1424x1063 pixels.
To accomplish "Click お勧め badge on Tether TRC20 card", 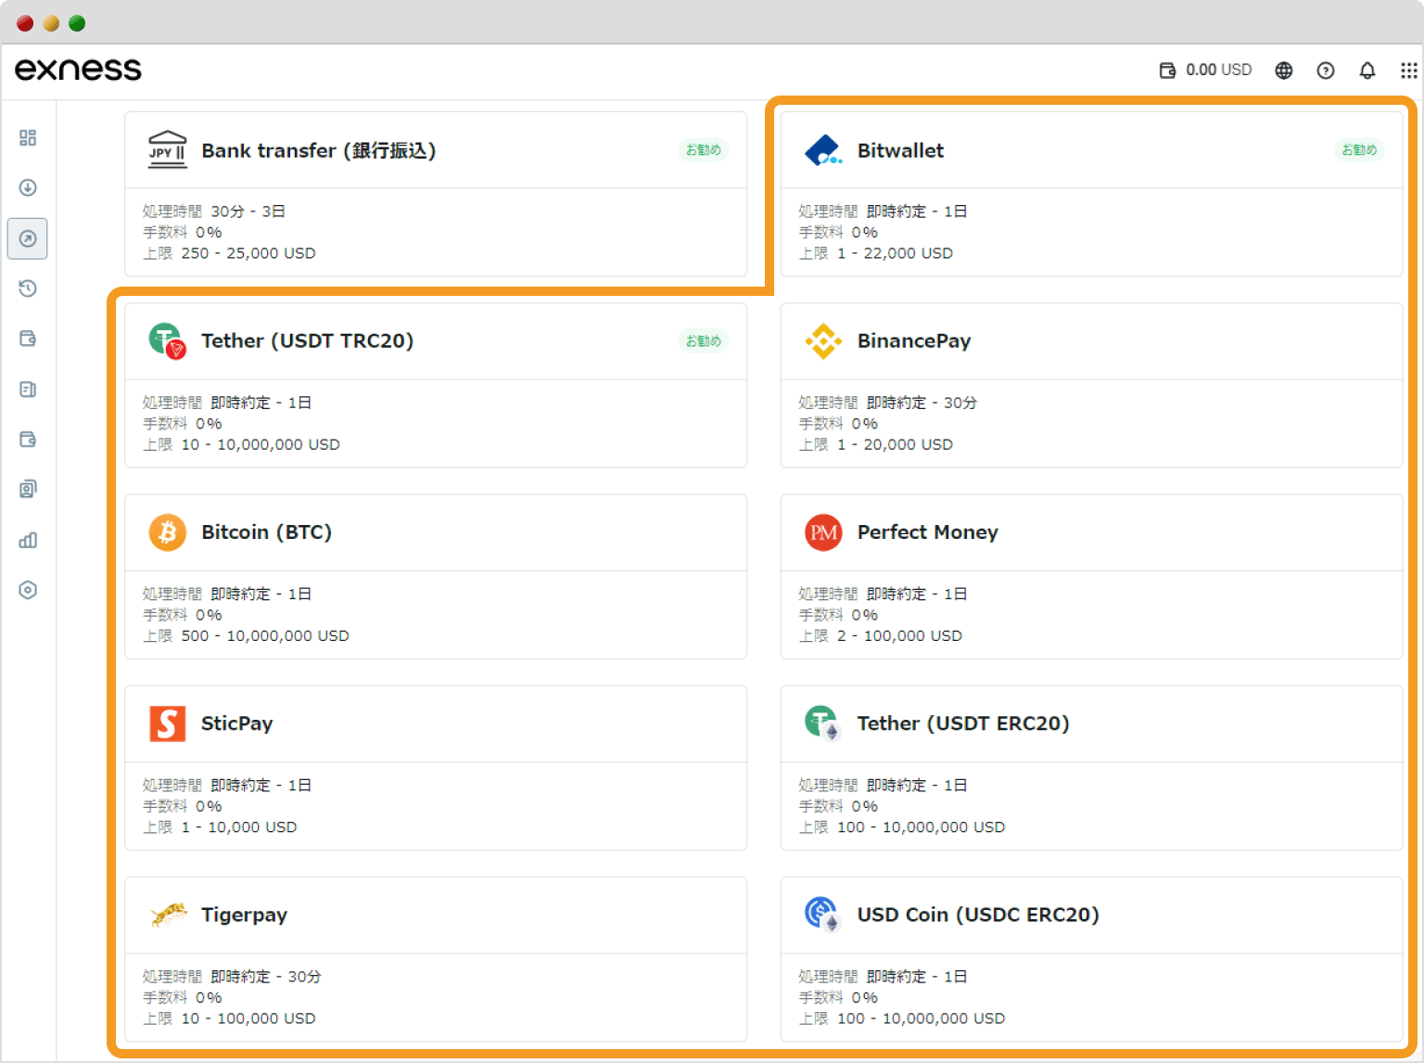I will tap(704, 340).
